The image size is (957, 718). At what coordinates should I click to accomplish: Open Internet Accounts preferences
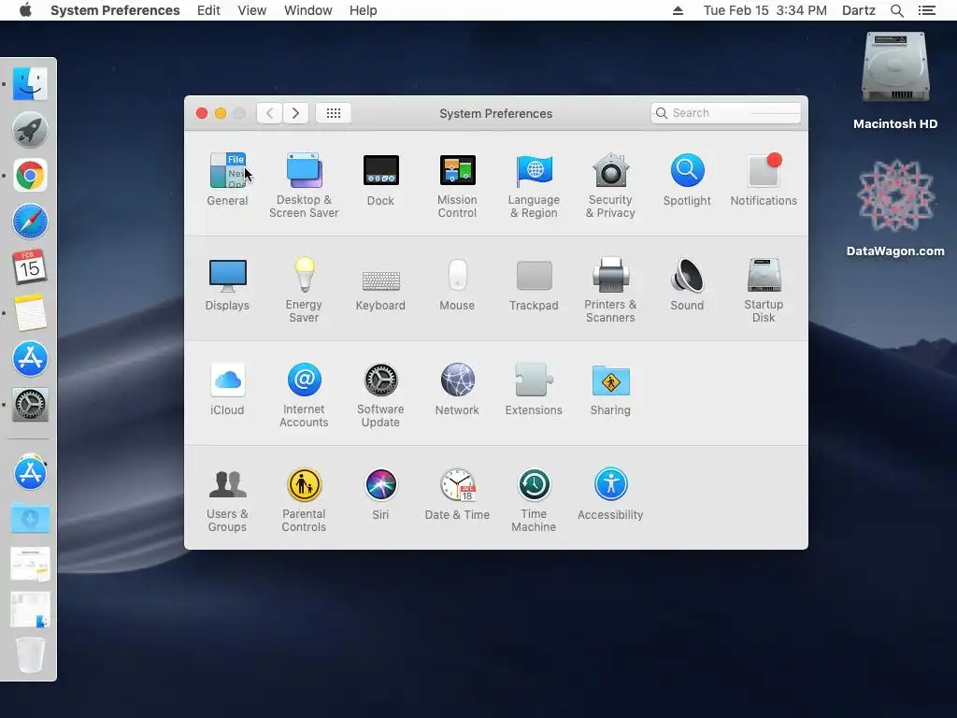click(x=304, y=395)
